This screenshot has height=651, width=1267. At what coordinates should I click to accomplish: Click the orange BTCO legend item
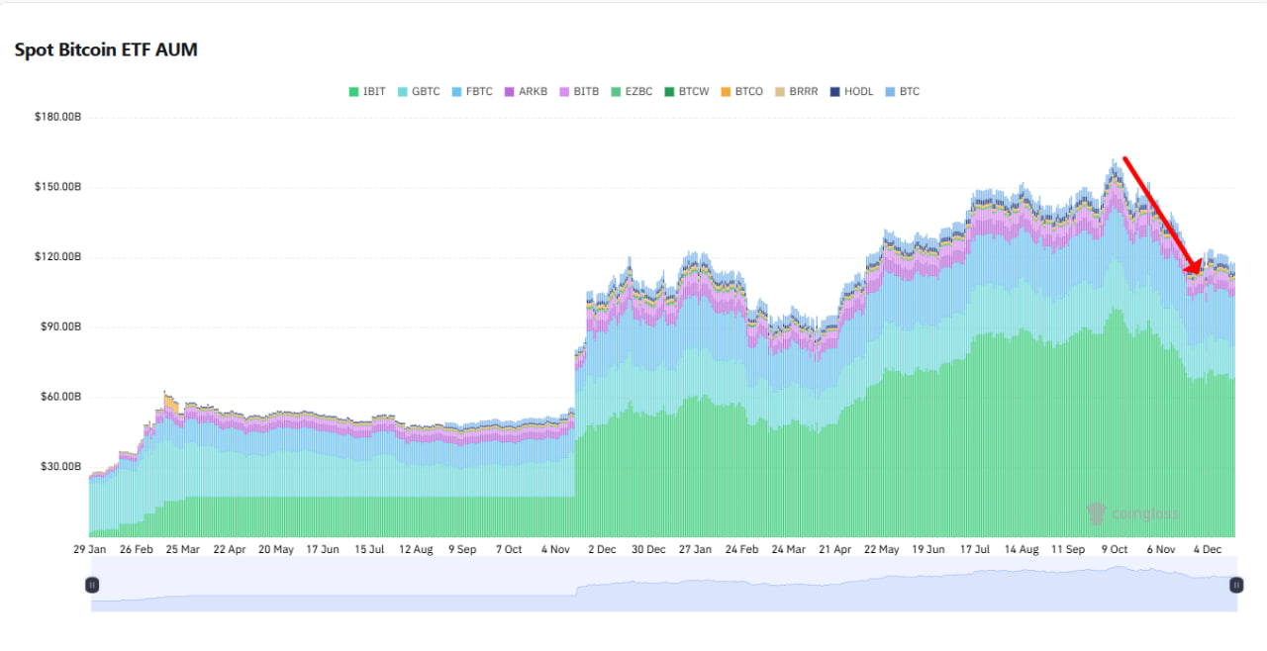(740, 92)
